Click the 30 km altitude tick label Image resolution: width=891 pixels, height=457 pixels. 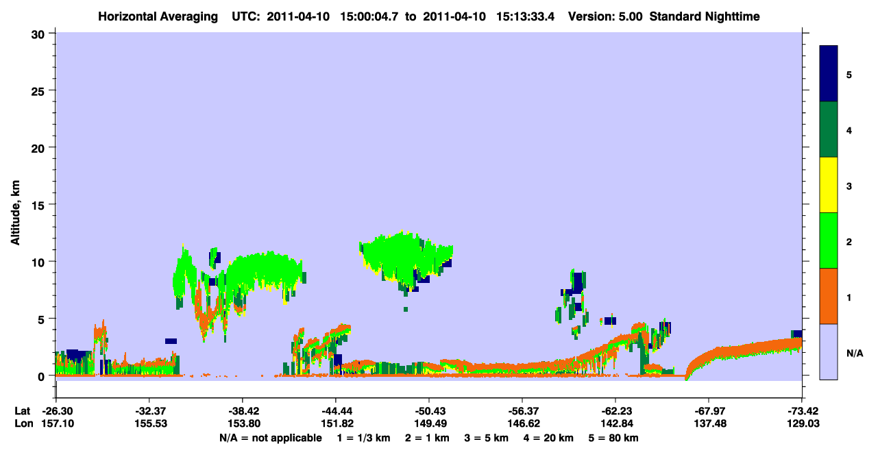click(40, 33)
